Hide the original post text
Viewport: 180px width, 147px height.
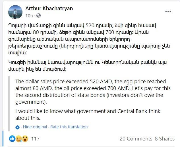coord(35,127)
